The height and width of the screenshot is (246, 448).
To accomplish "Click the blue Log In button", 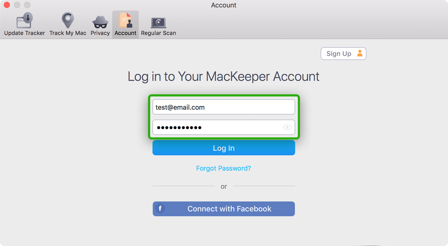I will pos(224,148).
